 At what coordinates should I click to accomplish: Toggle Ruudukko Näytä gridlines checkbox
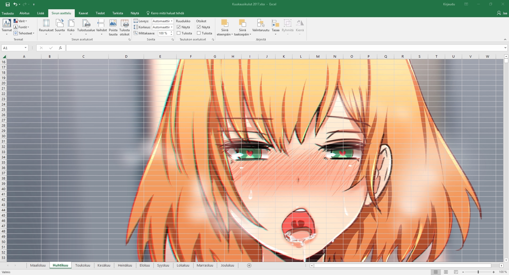(179, 27)
